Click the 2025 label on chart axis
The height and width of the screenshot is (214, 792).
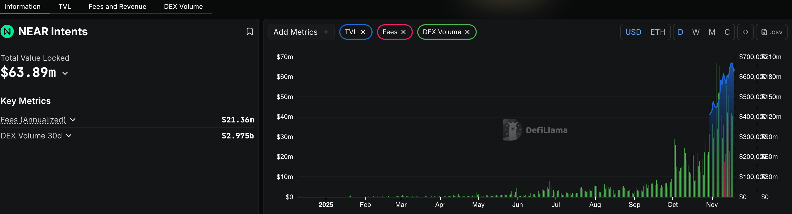coord(326,205)
